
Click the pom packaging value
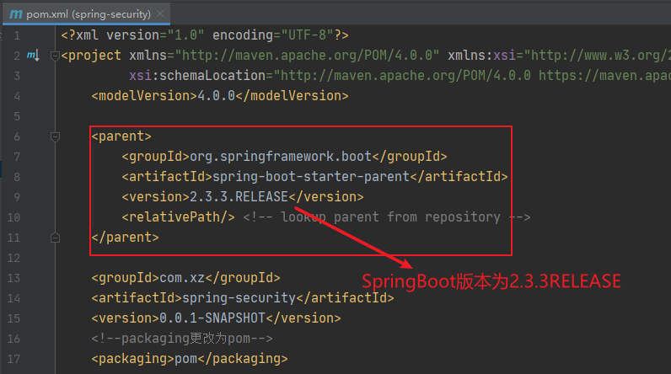coord(185,359)
